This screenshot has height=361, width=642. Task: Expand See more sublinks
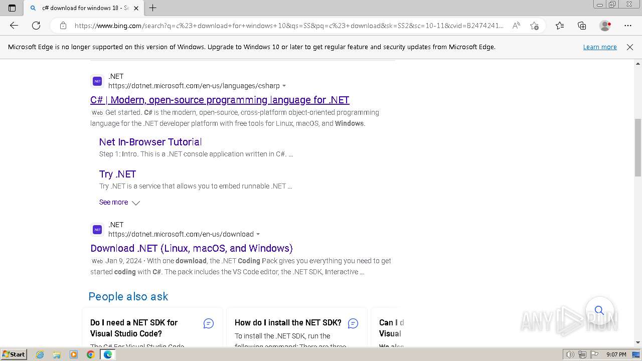(119, 202)
